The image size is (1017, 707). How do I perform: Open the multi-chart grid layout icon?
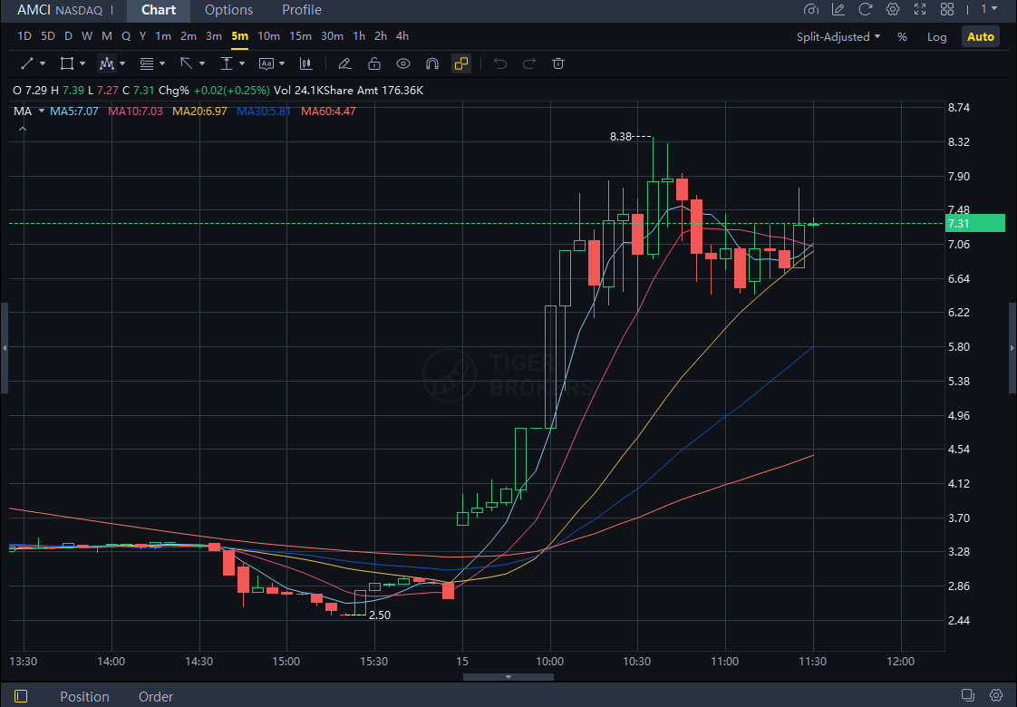(x=947, y=9)
